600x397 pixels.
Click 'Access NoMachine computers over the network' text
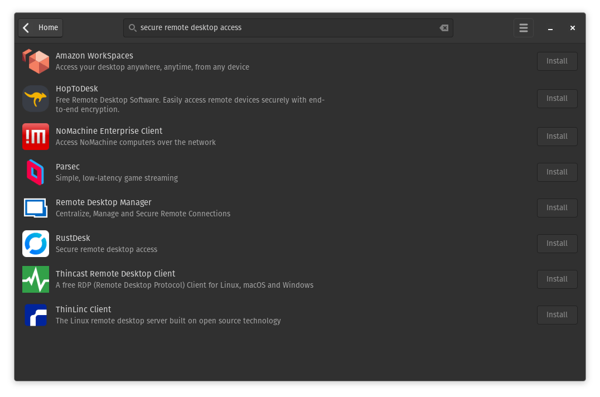[x=136, y=142]
